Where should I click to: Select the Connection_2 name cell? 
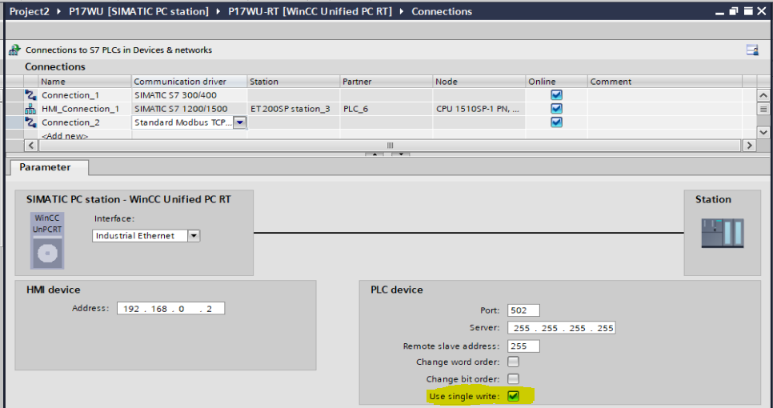coord(85,122)
